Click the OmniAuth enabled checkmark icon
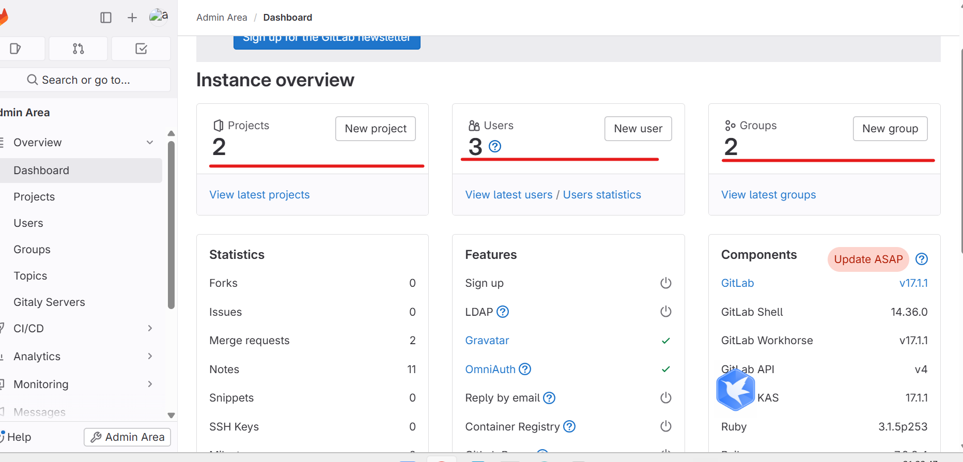This screenshot has height=462, width=963. 666,369
